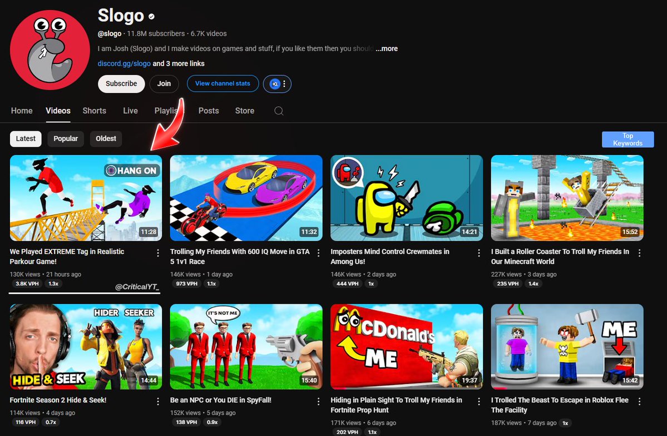Click title 'I Trolled The Beast To Escape'

[560, 405]
